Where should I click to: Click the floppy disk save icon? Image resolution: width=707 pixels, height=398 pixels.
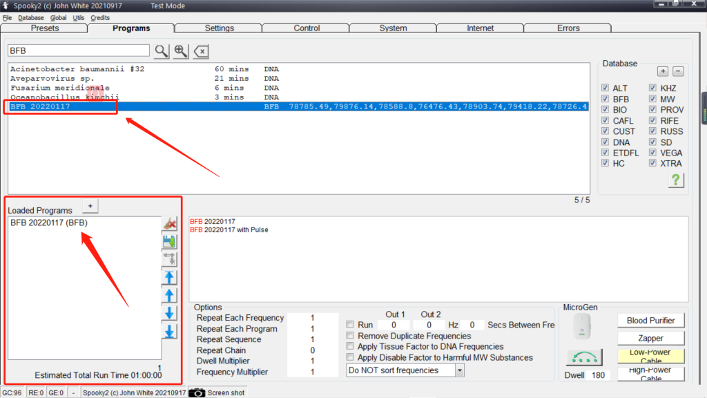[169, 242]
